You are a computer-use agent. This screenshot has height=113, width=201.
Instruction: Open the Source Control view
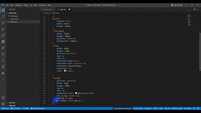pyautogui.click(x=3, y=23)
